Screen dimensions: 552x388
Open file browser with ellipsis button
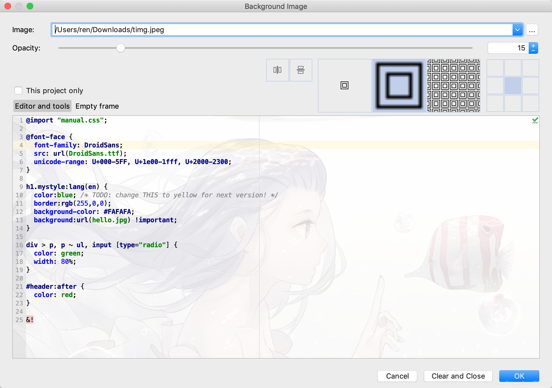(532, 30)
